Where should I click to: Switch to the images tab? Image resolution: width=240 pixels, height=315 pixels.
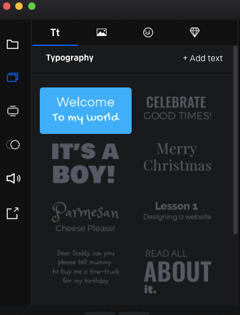coord(102,32)
